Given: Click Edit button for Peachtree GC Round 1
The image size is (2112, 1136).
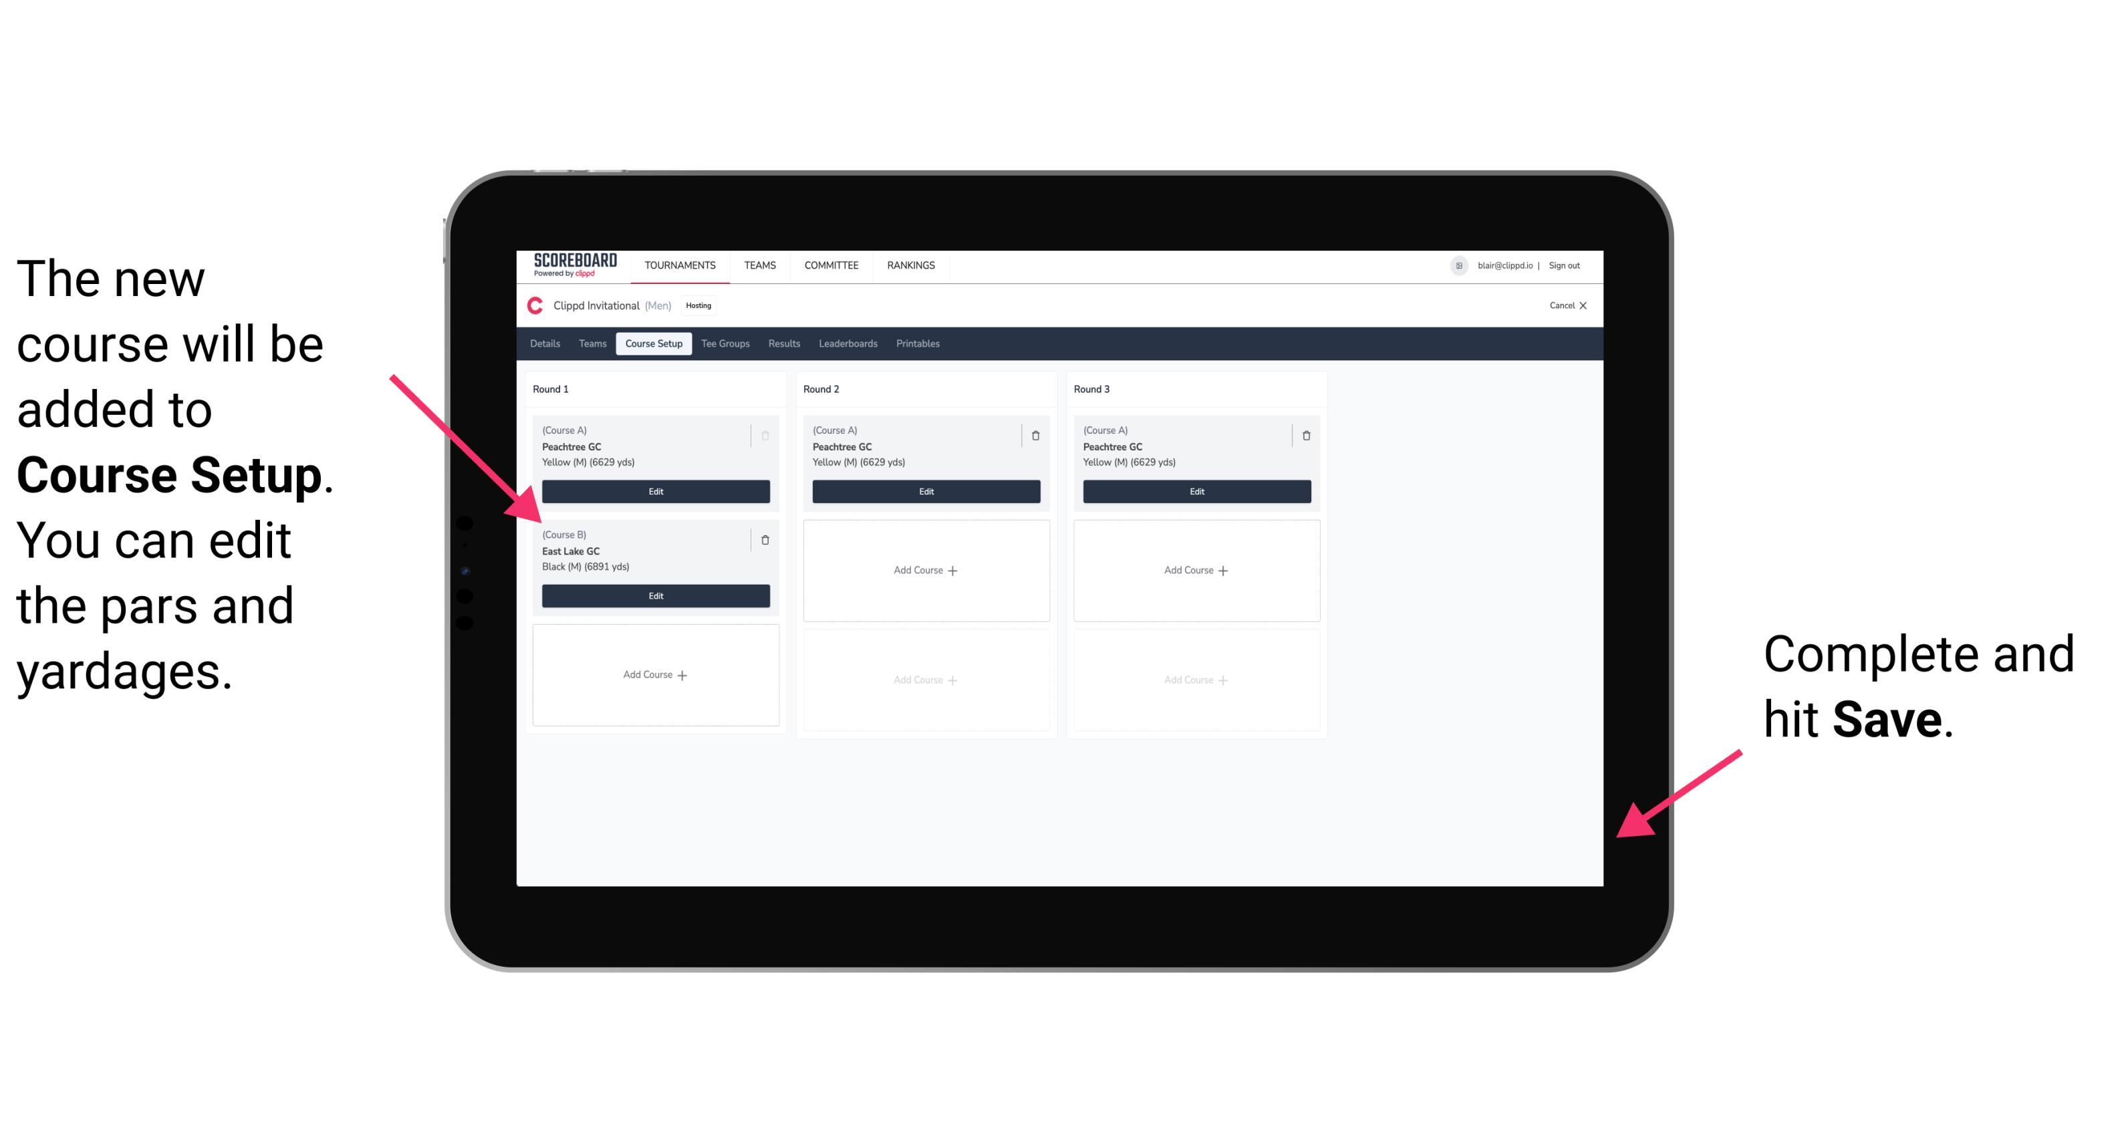Looking at the screenshot, I should (656, 491).
